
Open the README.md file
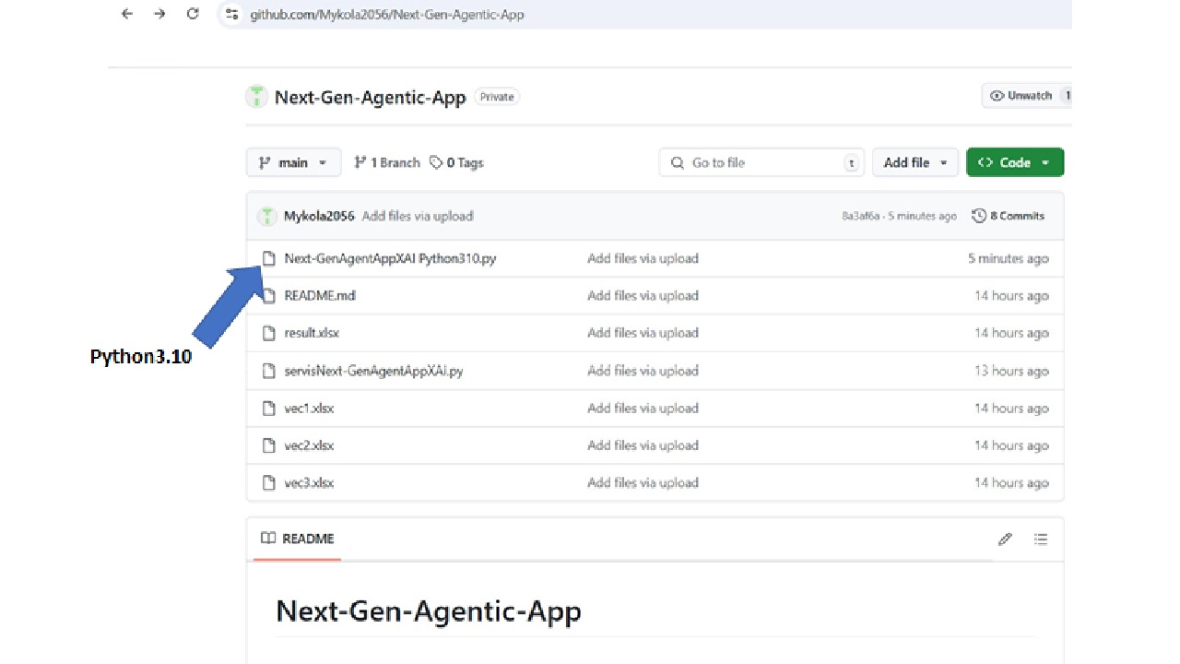pos(320,296)
